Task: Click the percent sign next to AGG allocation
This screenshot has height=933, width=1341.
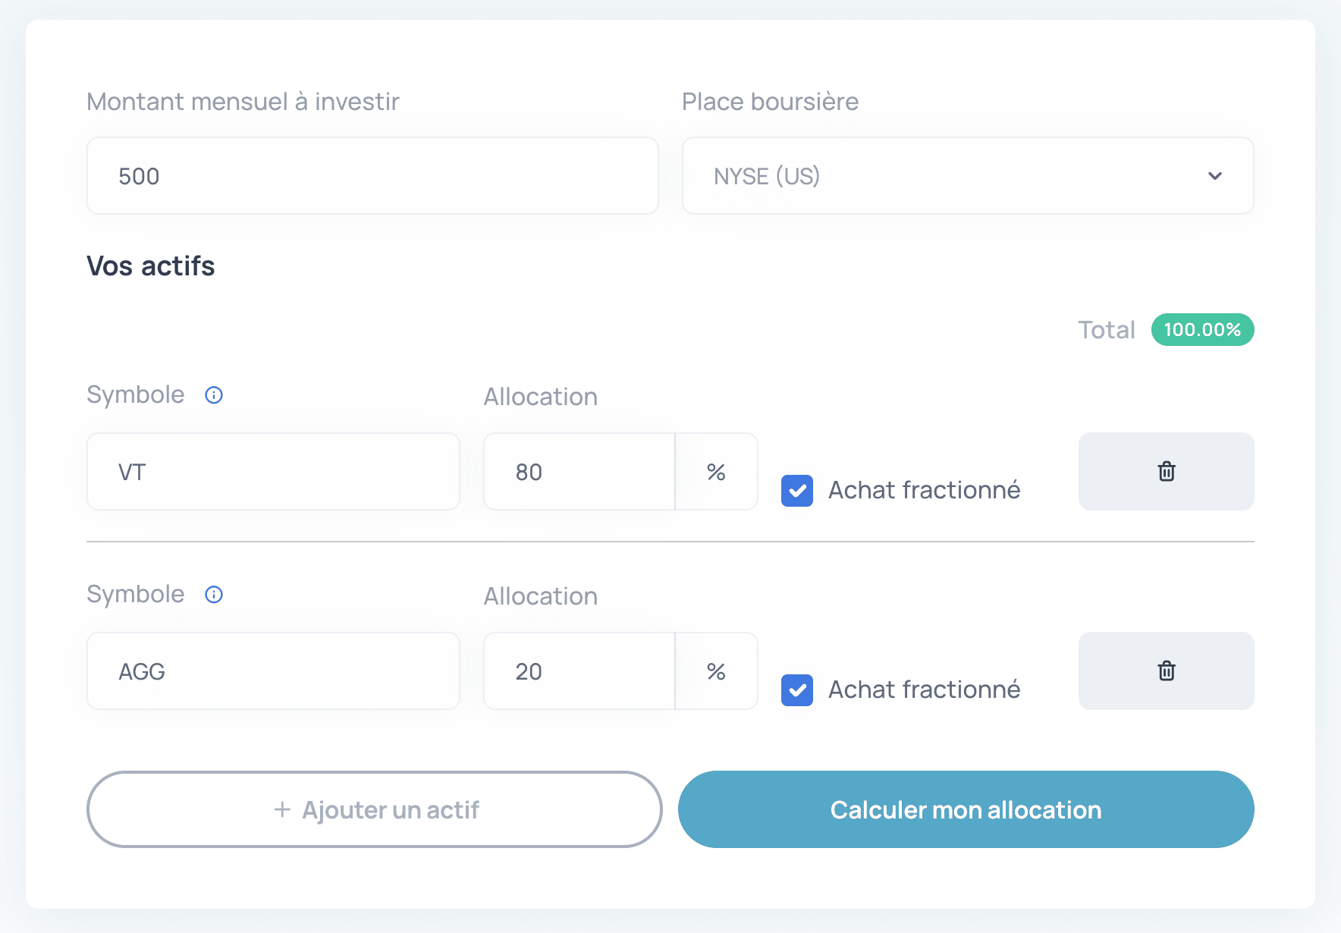Action: point(716,671)
